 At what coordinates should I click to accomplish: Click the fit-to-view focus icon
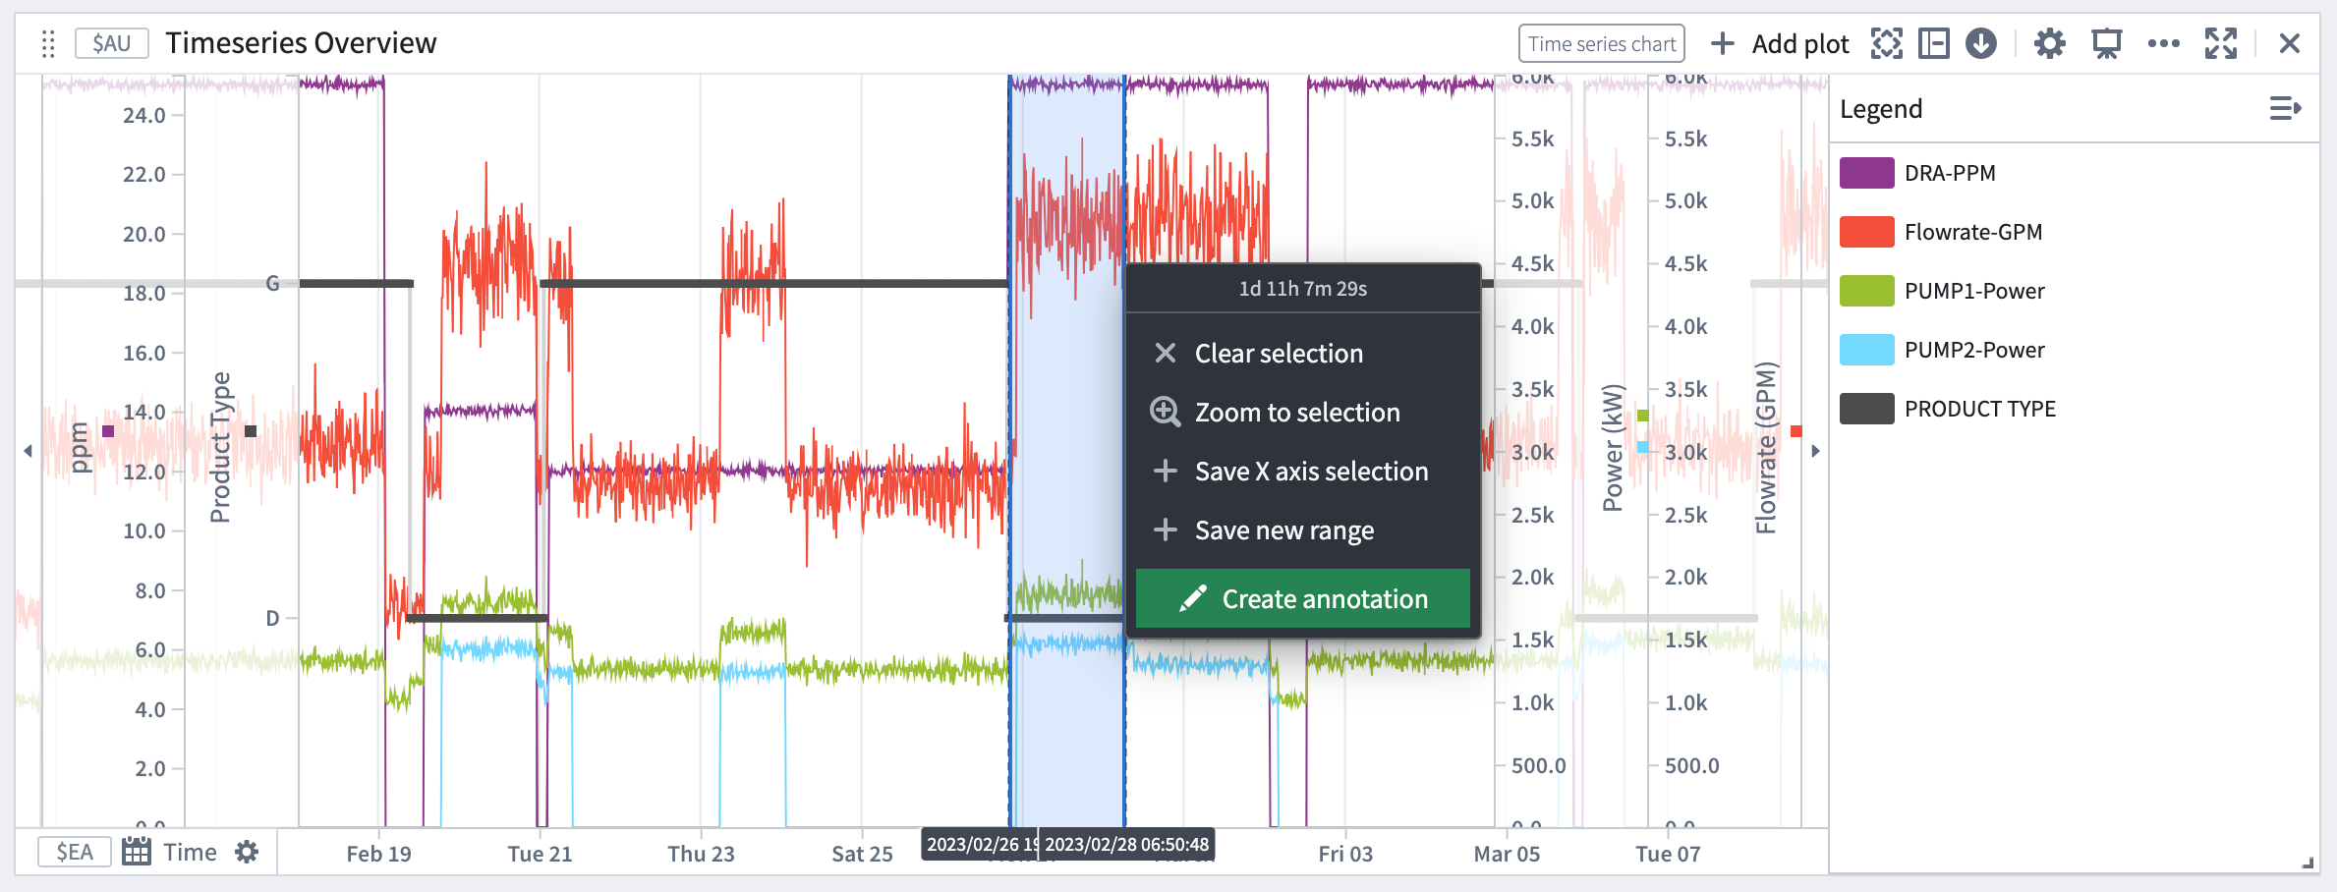pyautogui.click(x=1886, y=43)
